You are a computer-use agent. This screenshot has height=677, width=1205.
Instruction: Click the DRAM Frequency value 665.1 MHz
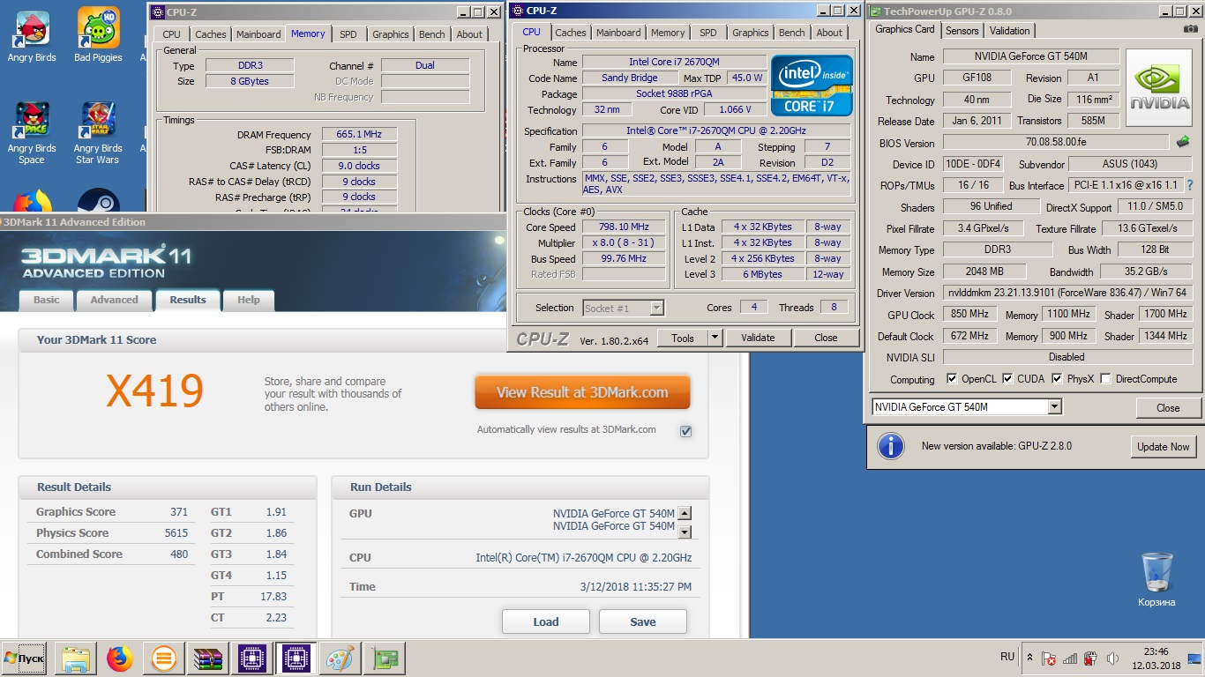(x=360, y=135)
